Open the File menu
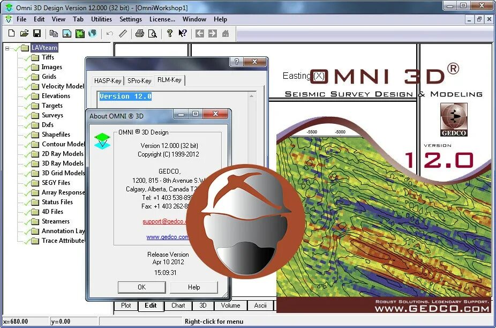The height and width of the screenshot is (328, 496). pos(21,19)
